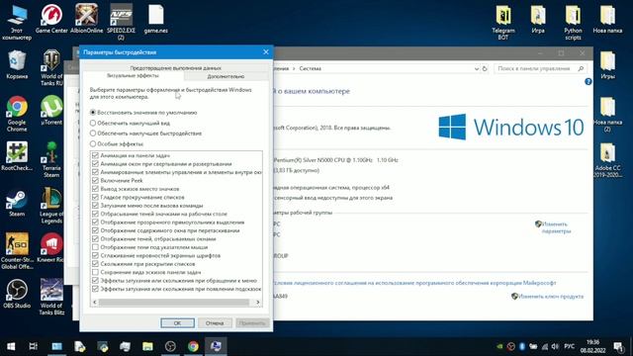Toggle Сглаживание неровностей экранных шрифтов
This screenshot has width=633, height=356.
[95, 255]
